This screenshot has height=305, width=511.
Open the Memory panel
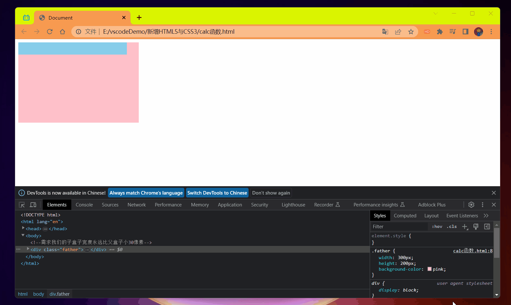pyautogui.click(x=200, y=205)
